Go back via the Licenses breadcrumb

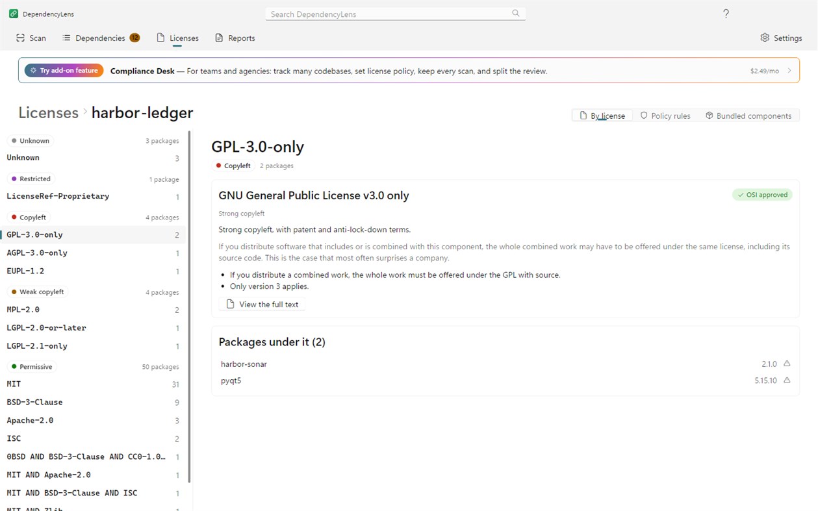[48, 112]
